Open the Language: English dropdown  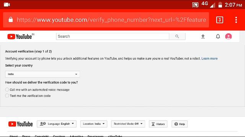(57, 124)
